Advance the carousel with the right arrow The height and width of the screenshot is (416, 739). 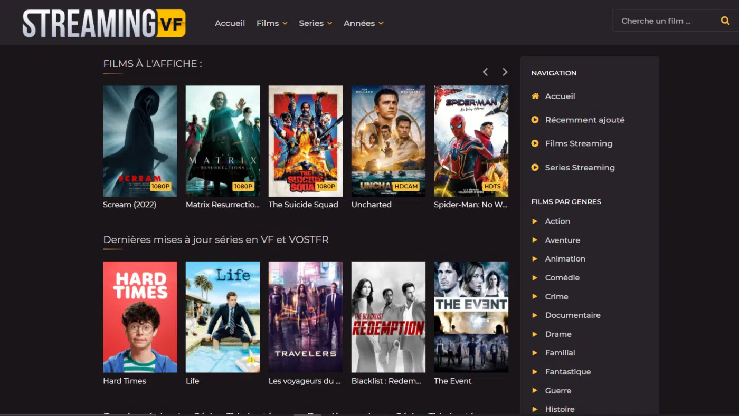(x=505, y=72)
